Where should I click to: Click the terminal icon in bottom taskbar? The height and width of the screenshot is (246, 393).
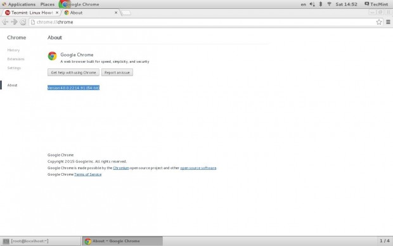tap(6, 241)
